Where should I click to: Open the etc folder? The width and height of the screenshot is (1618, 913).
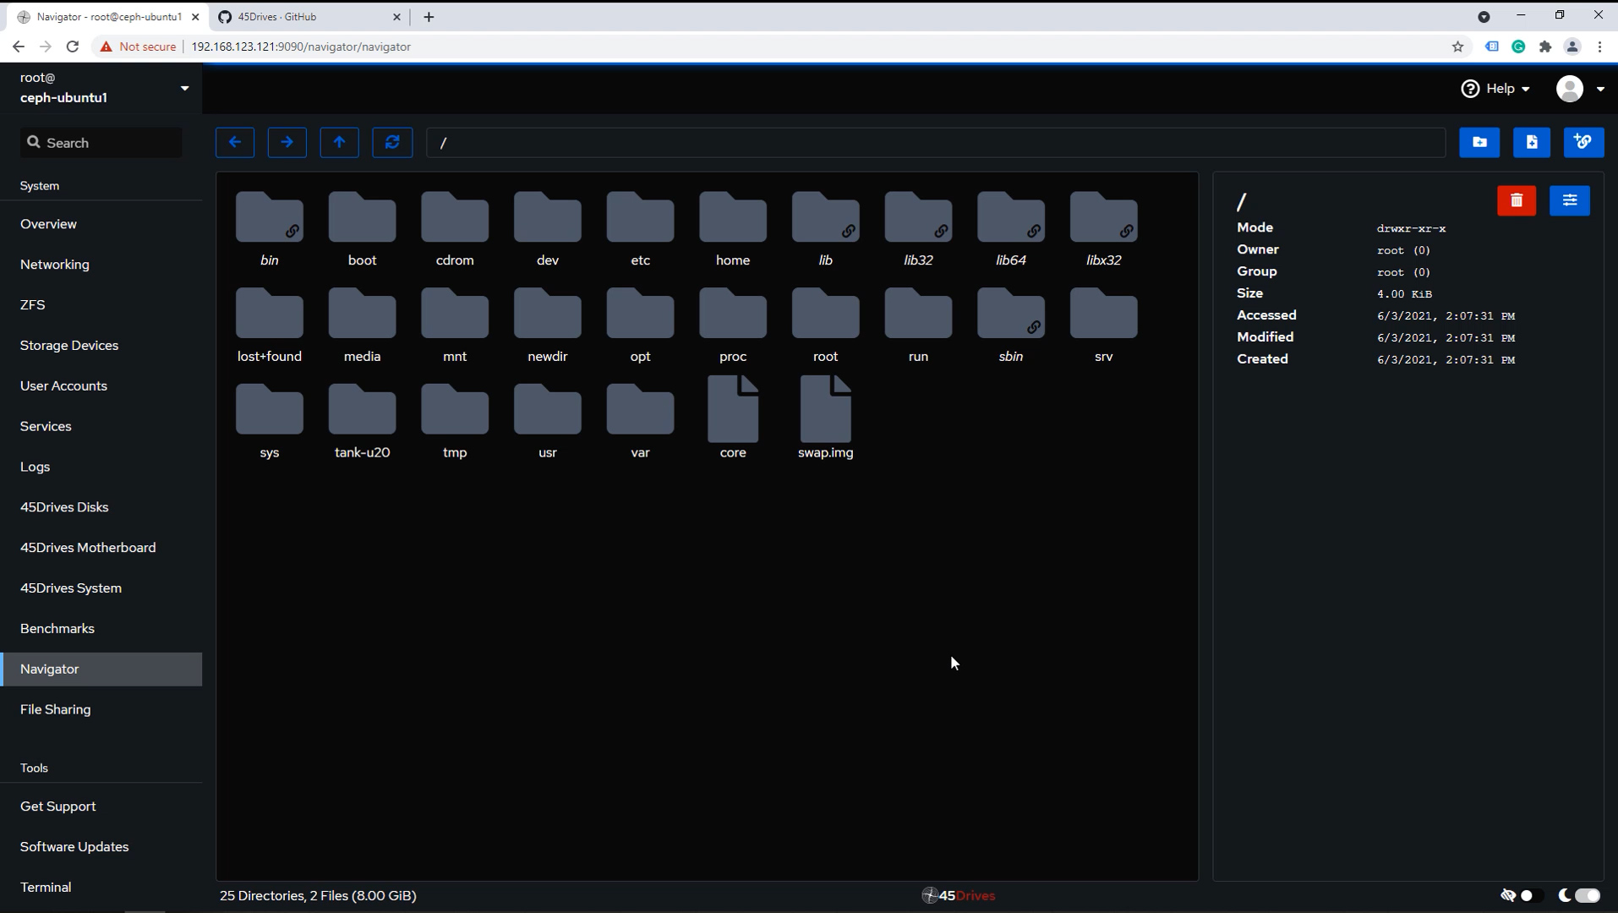point(640,229)
